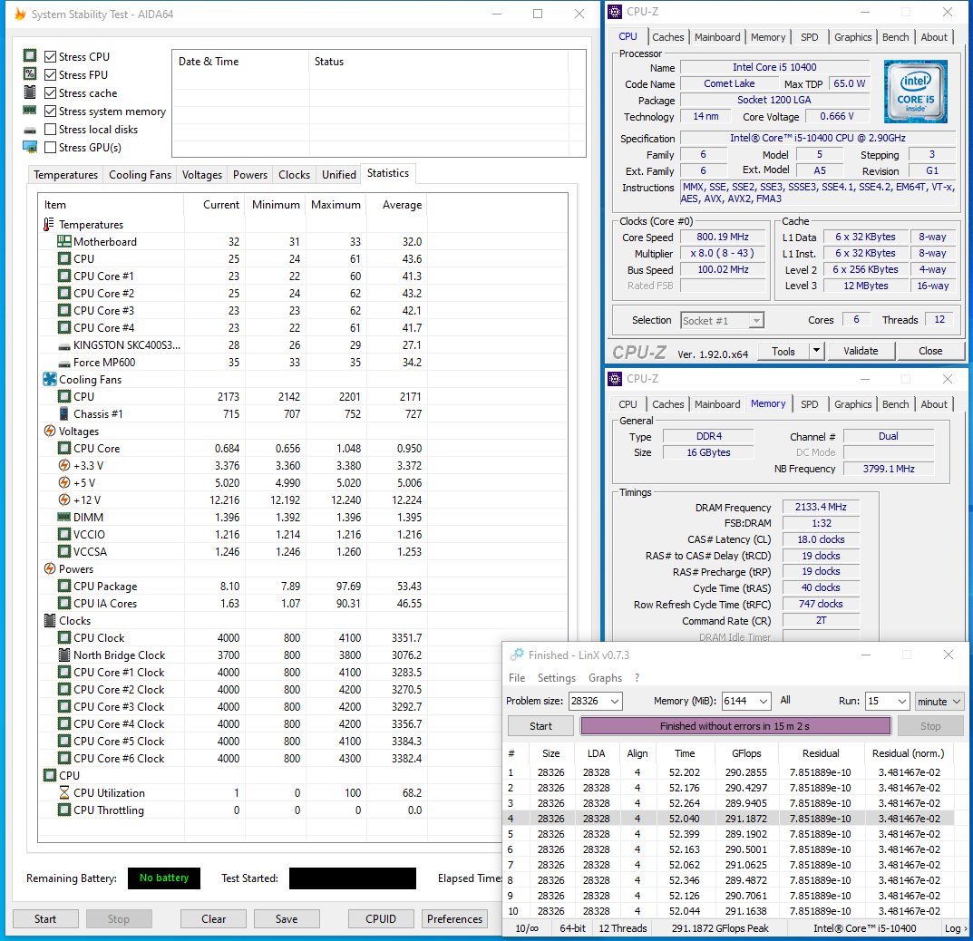Click the Cooling Fans category icon
Image resolution: width=973 pixels, height=941 pixels.
(50, 380)
